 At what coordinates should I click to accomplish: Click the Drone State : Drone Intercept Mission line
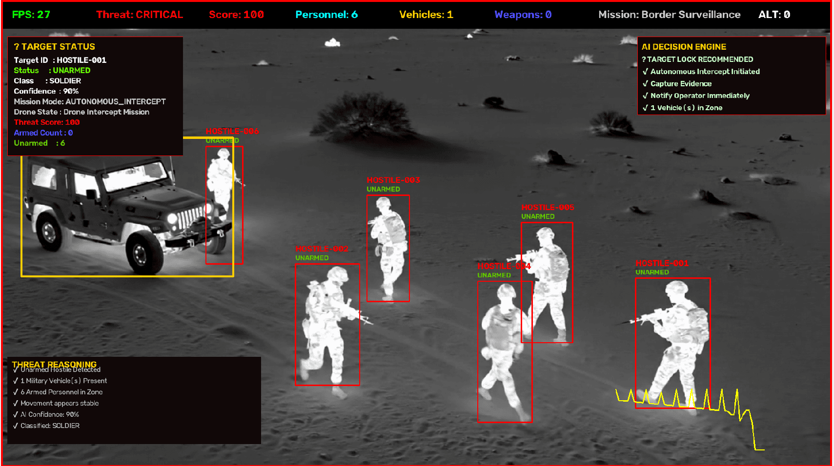(81, 112)
